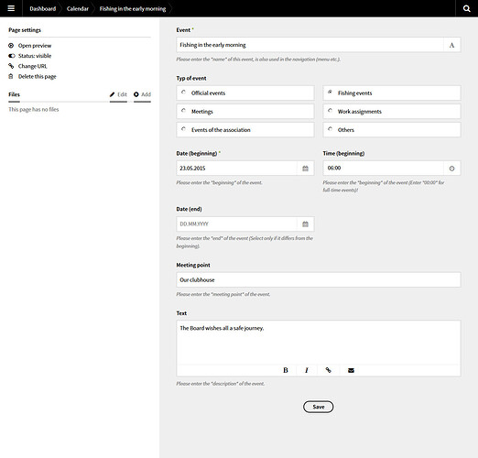Screen dimensions: 478x458
Task: Click the Save button
Action: point(319,407)
